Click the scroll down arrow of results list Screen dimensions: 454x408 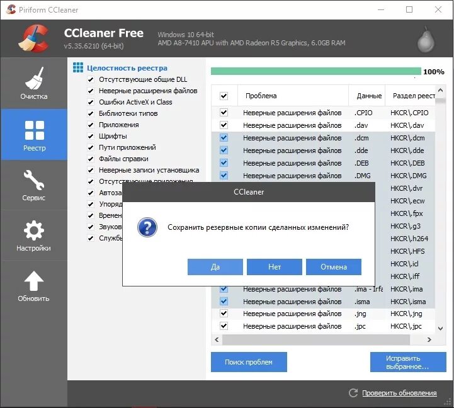tap(440, 329)
